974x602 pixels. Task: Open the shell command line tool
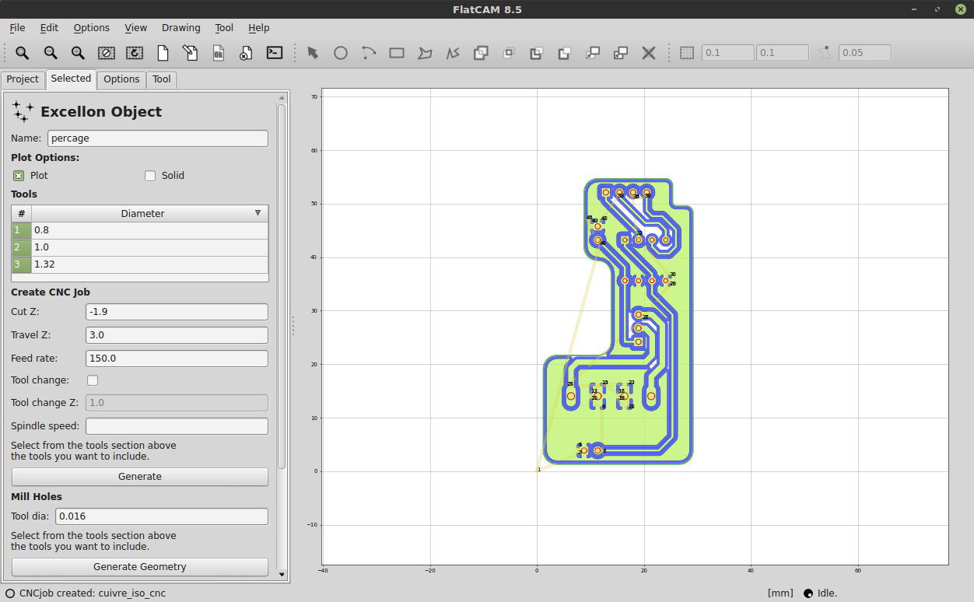(275, 53)
